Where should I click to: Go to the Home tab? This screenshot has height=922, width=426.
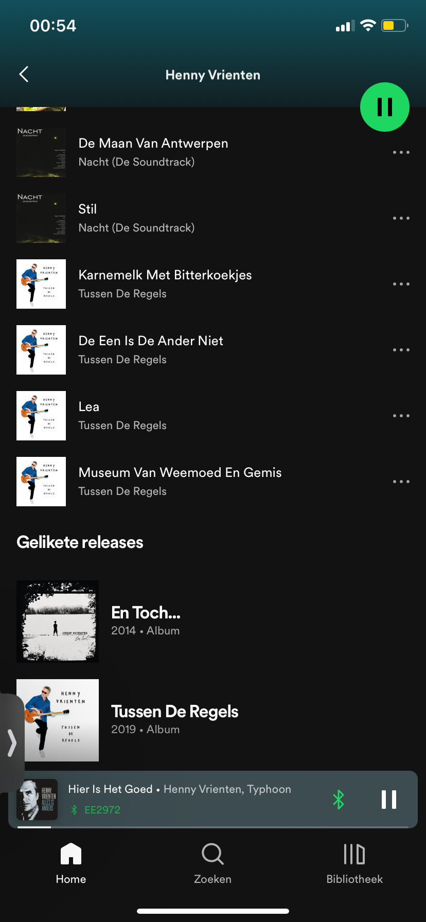[x=71, y=863]
